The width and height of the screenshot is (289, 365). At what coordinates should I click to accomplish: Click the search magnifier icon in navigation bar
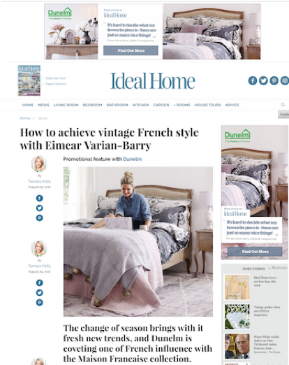pos(283,105)
